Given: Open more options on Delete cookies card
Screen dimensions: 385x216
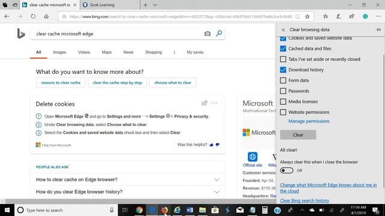Looking at the screenshot, I should (x=214, y=103).
